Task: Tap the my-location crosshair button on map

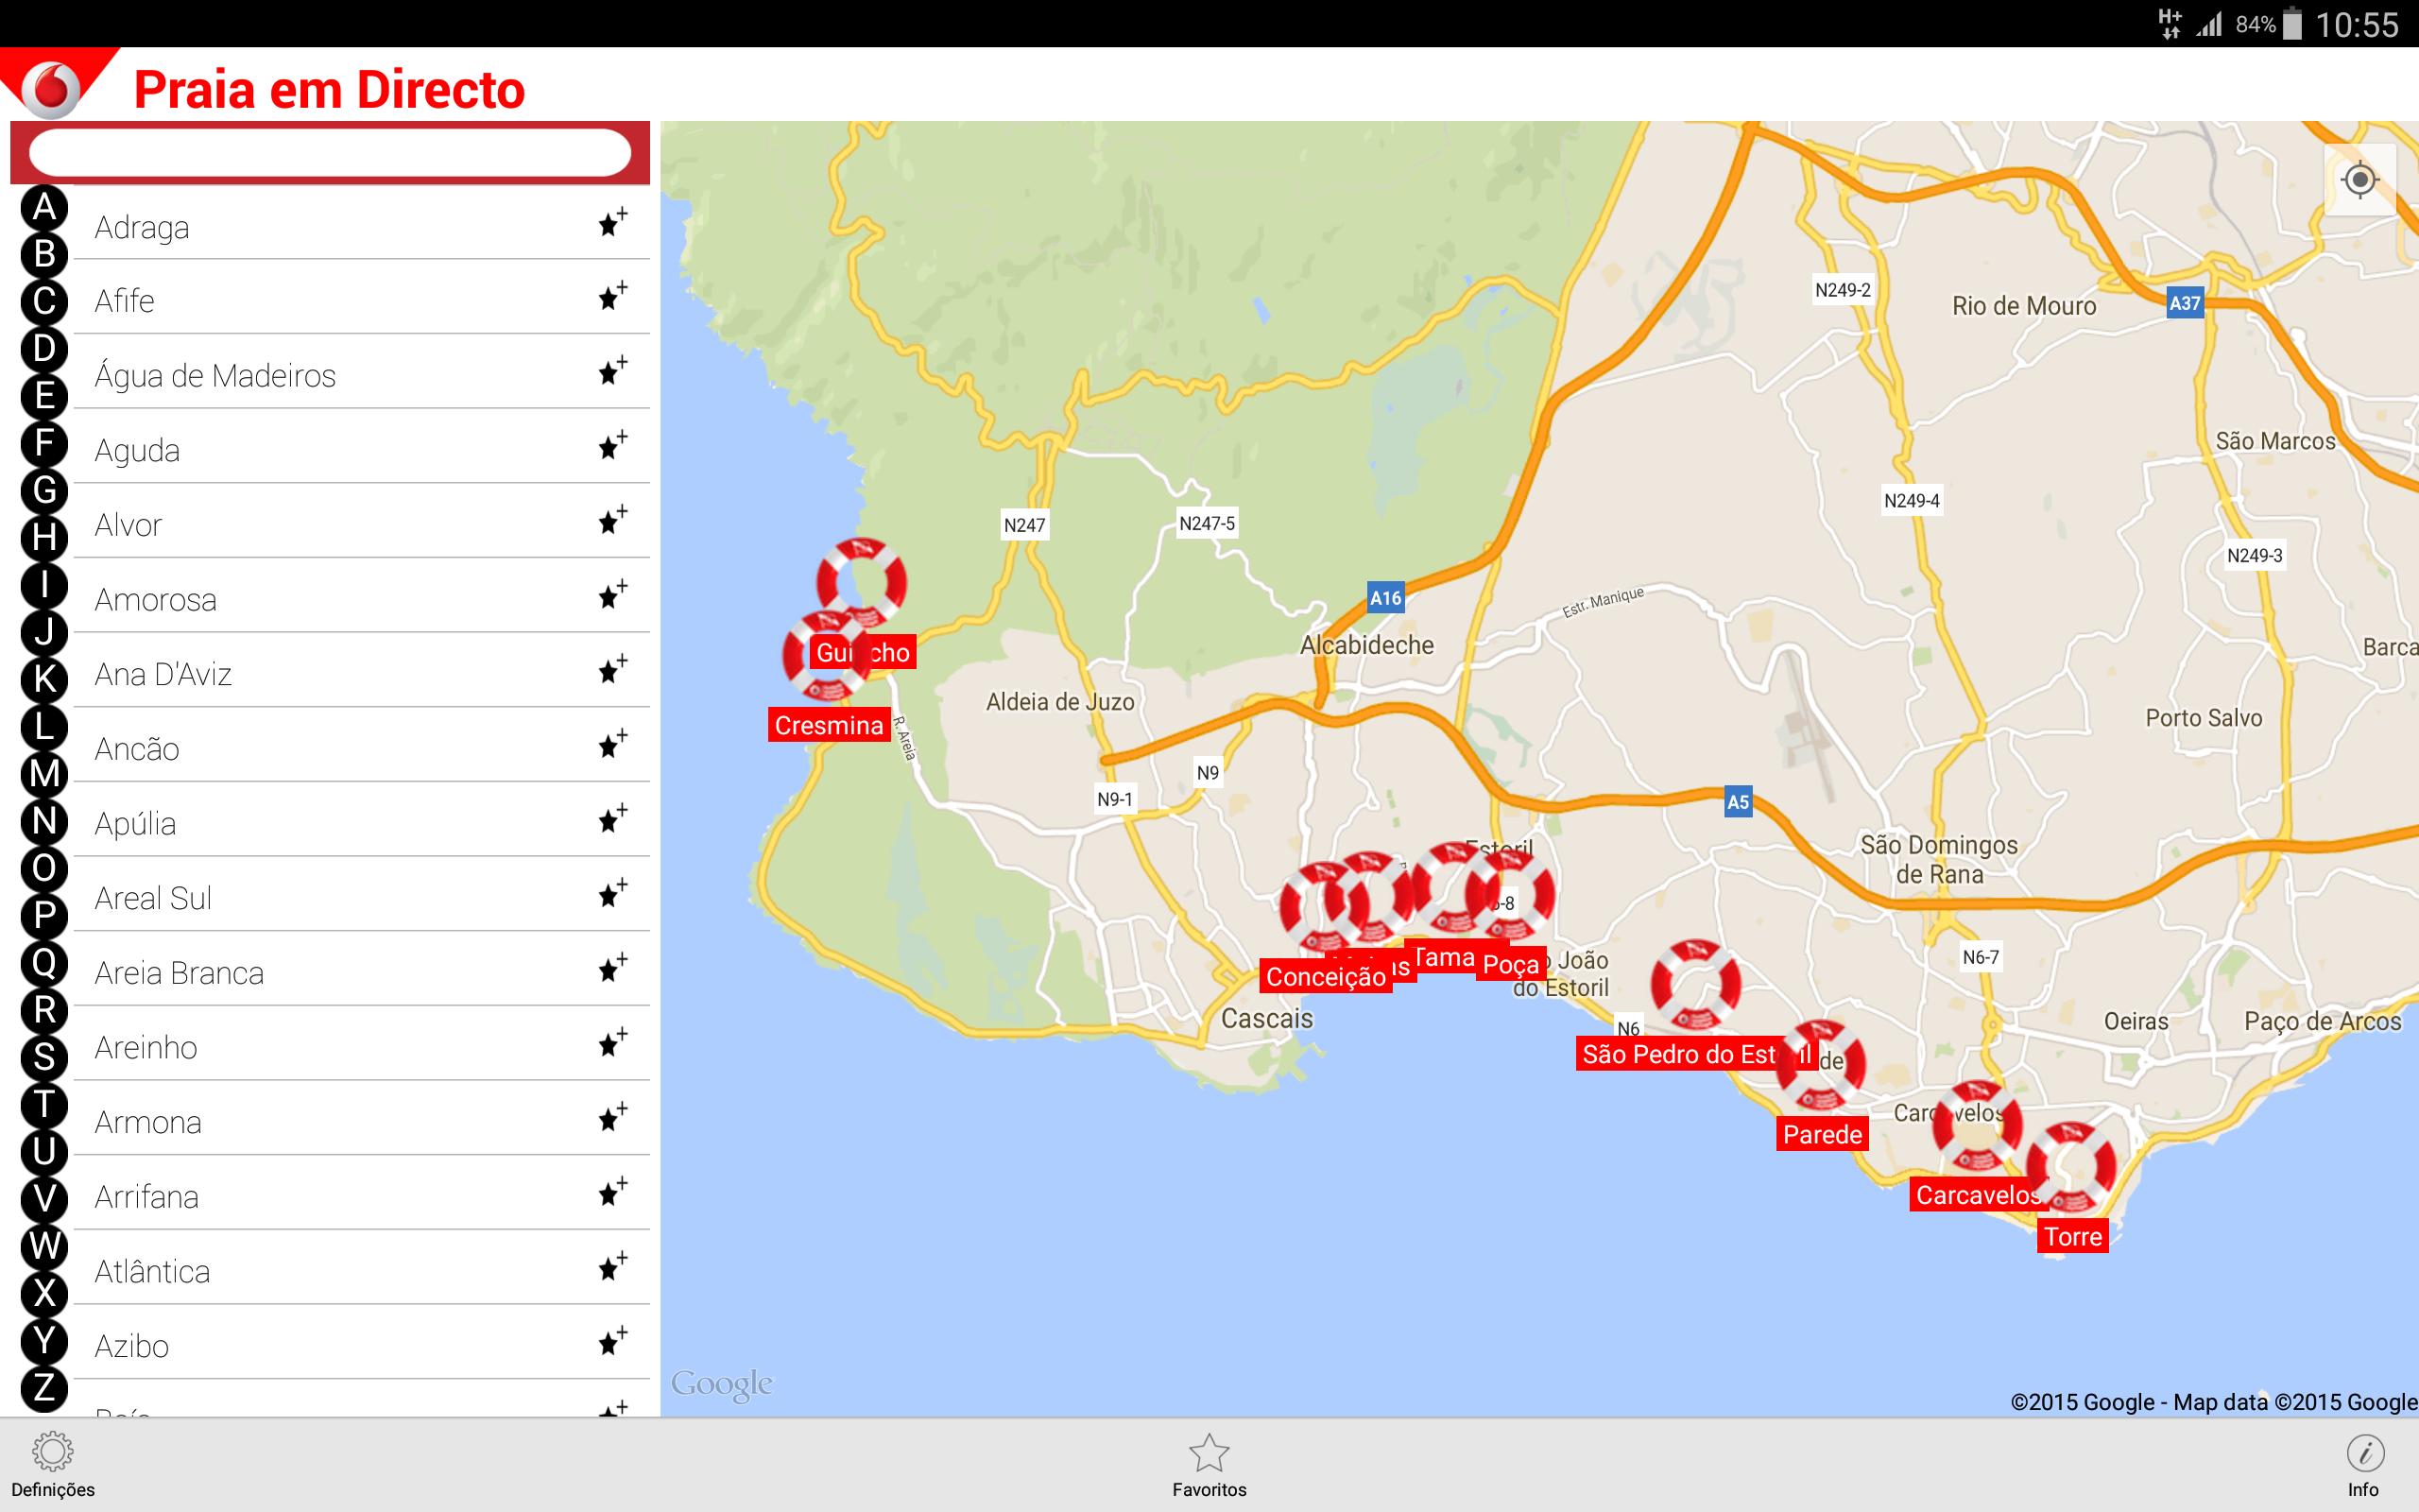Action: [2359, 180]
